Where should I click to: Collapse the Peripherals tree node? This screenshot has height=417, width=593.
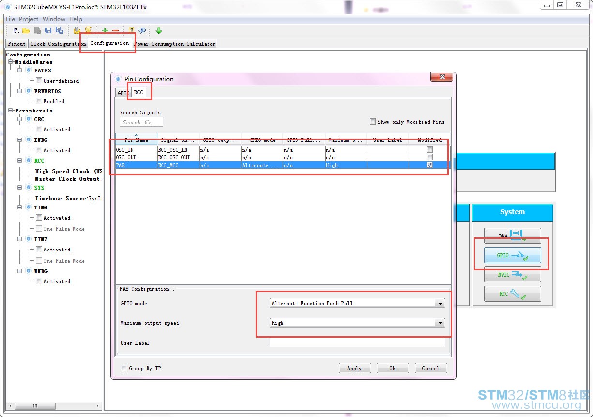tap(11, 111)
